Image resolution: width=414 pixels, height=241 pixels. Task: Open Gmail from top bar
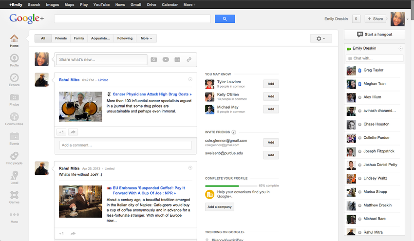point(136,5)
